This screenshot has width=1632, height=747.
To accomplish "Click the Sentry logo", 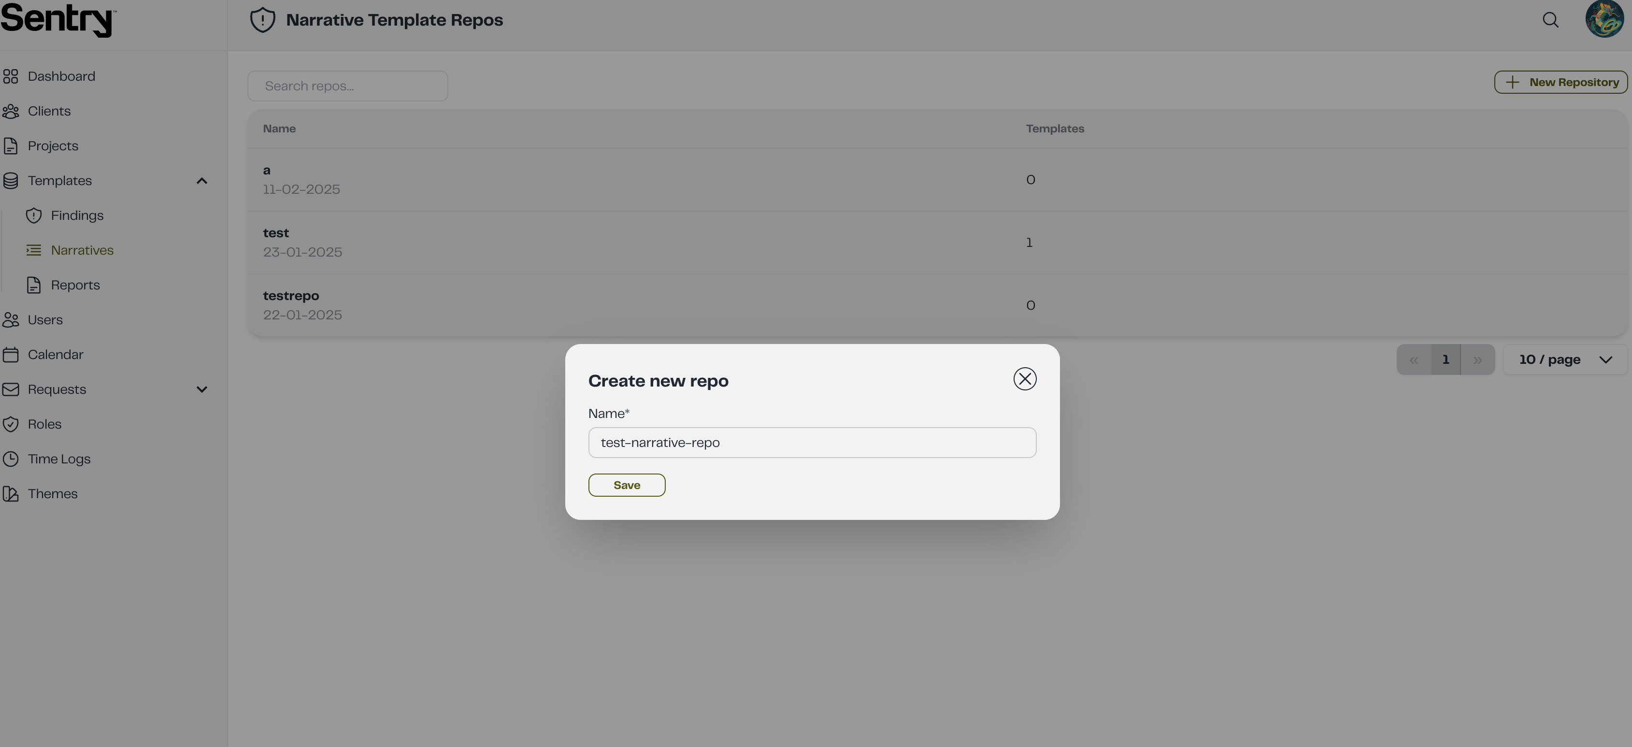I will click(58, 20).
